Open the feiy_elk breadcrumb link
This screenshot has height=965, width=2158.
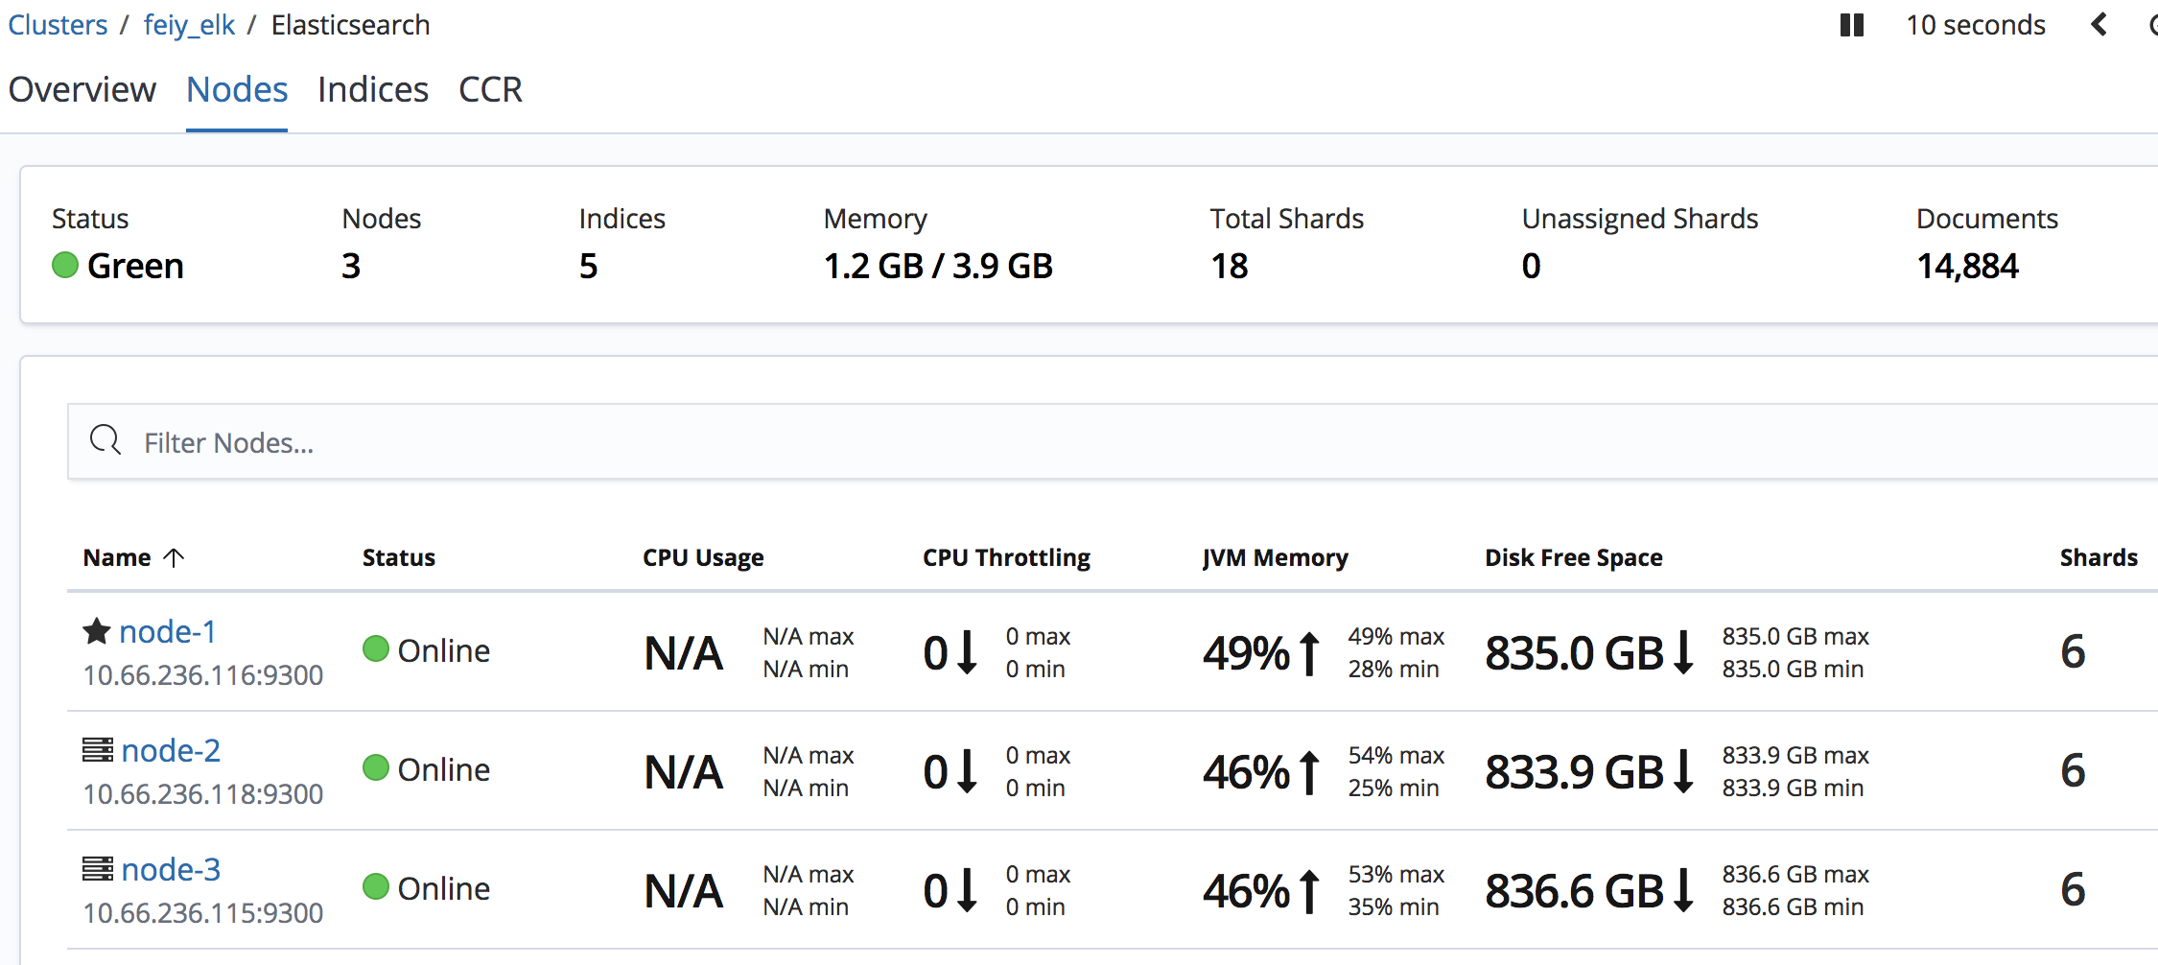tap(189, 25)
